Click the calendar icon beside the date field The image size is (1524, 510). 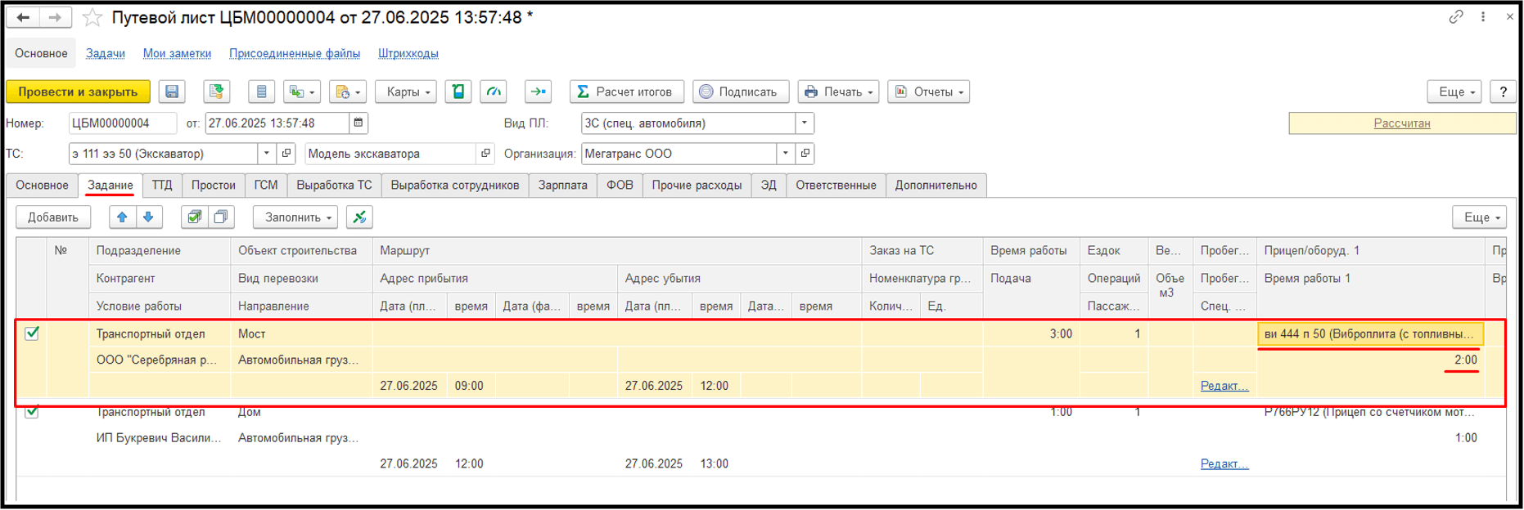(x=358, y=123)
